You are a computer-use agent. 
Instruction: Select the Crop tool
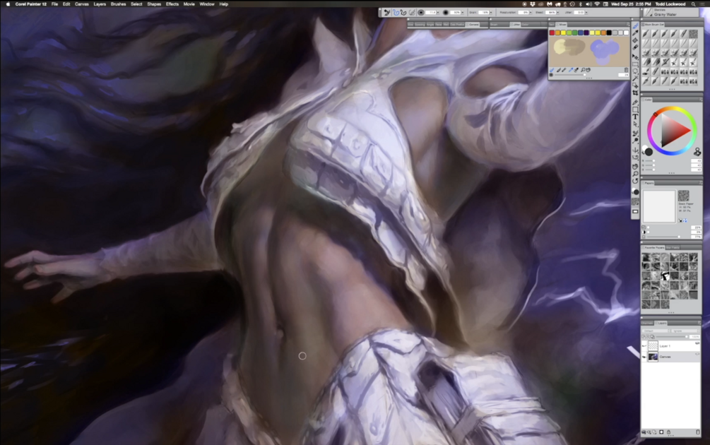[635, 93]
